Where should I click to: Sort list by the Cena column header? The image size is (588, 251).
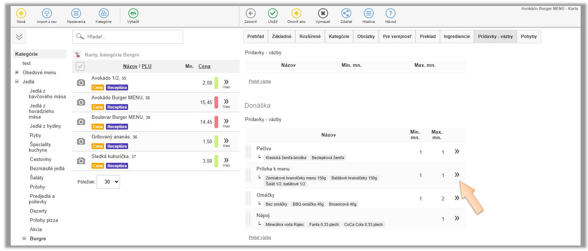[x=204, y=66]
